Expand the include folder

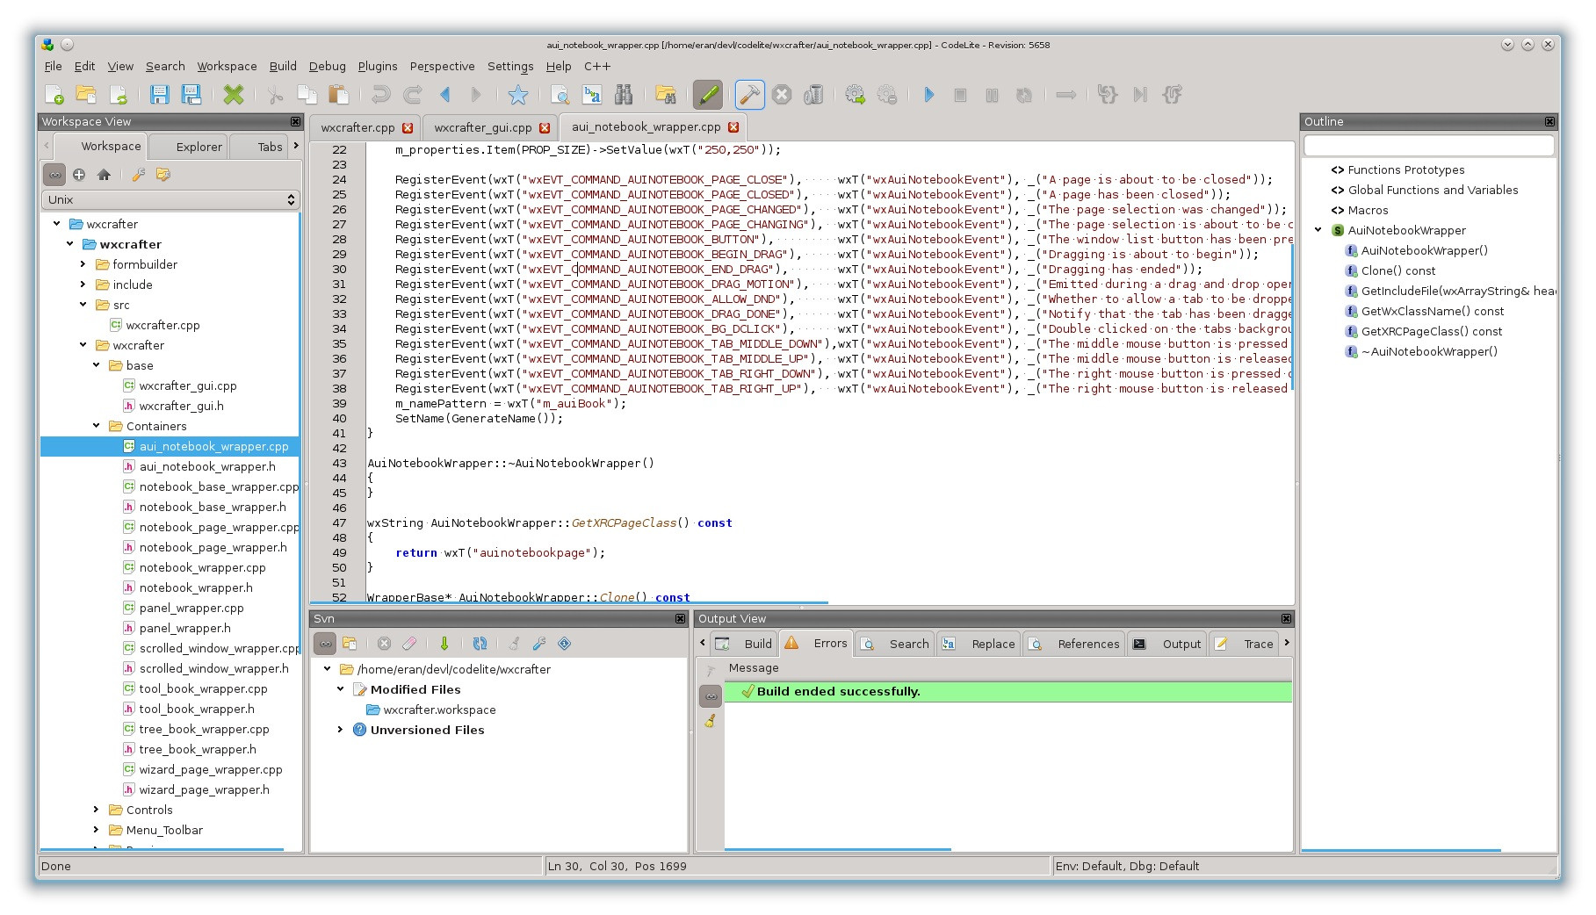tap(83, 285)
